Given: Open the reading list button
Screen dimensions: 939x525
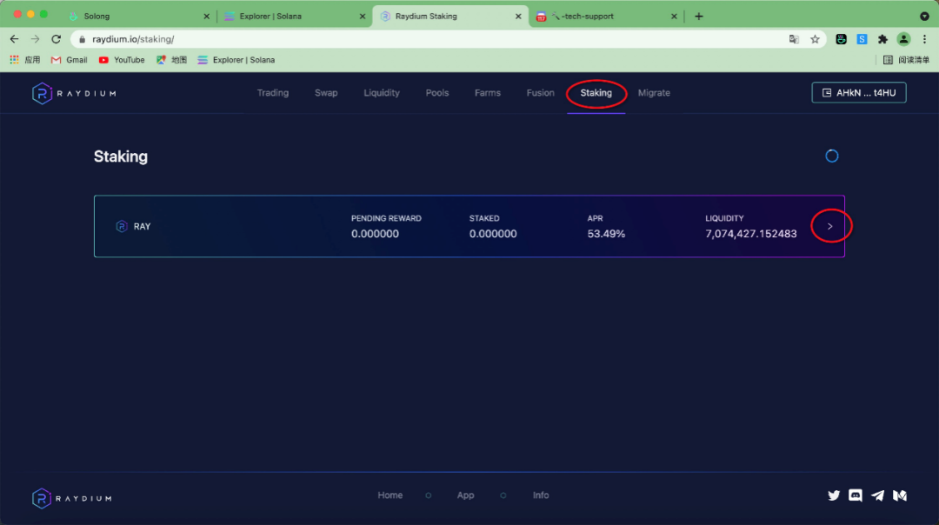Looking at the screenshot, I should pos(906,60).
